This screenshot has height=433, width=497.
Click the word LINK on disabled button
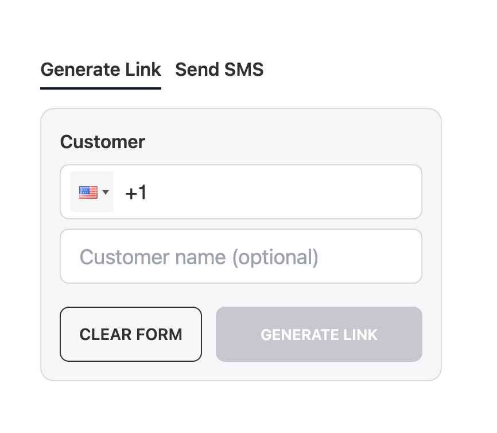pos(360,335)
